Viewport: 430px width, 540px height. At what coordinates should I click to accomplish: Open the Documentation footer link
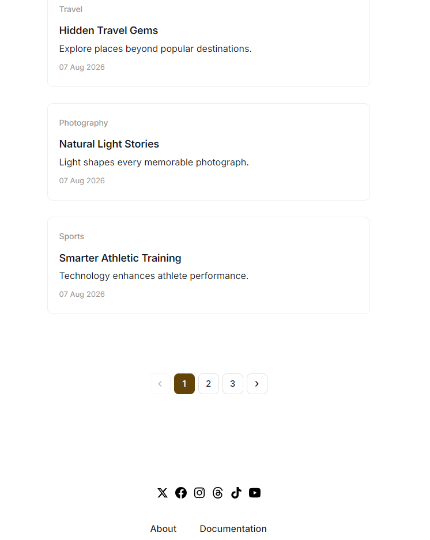(233, 528)
